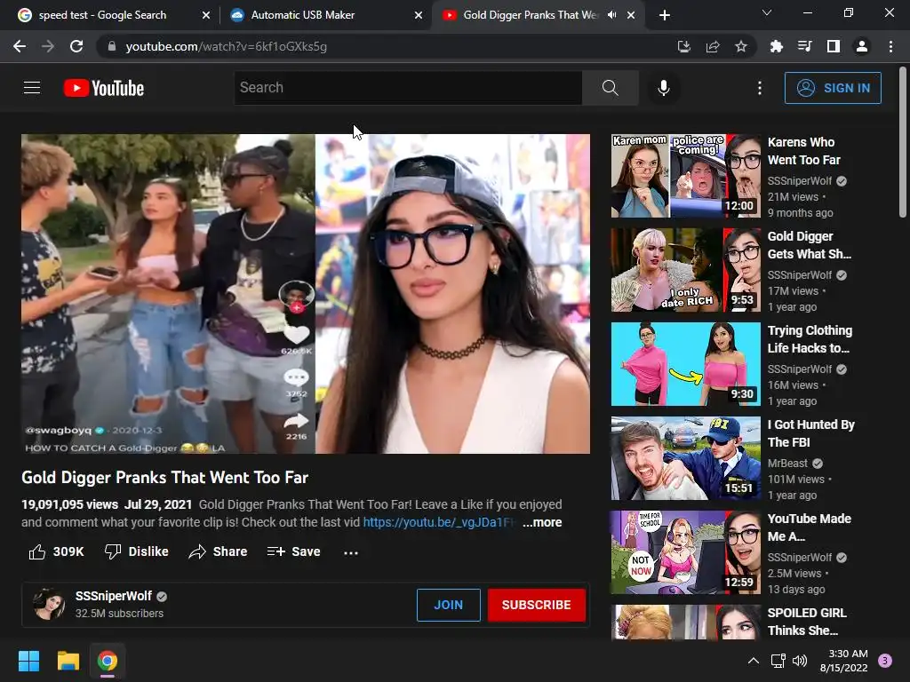The width and height of the screenshot is (910, 682).
Task: Open the Windows Start menu
Action: click(x=29, y=661)
